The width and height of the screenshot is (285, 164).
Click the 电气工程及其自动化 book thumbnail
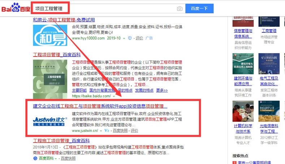tap(269, 64)
